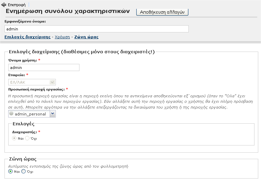Enable automatic time zone detection Ναι
This screenshot has width=261, height=181.
pyautogui.click(x=10, y=171)
